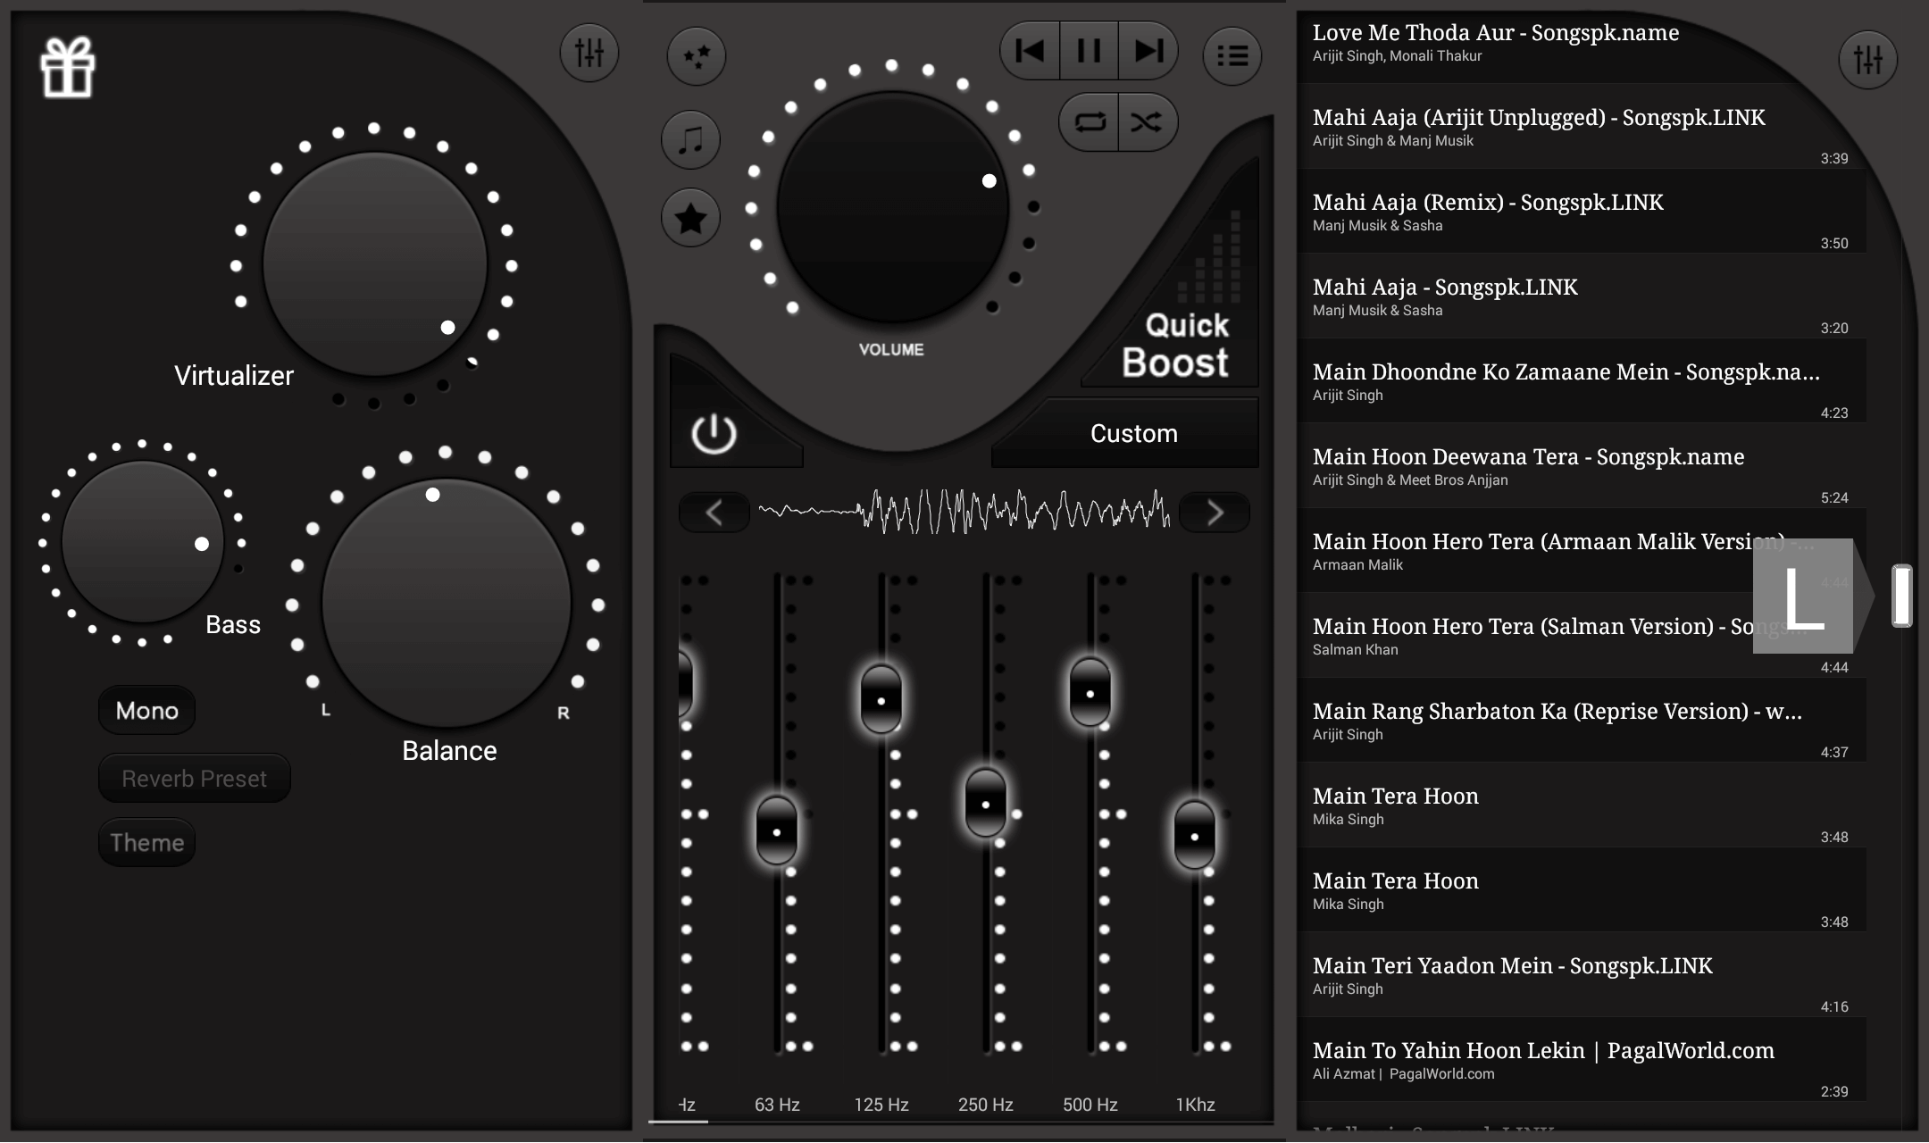Image resolution: width=1929 pixels, height=1143 pixels.
Task: Skip to the next track
Action: click(1148, 51)
